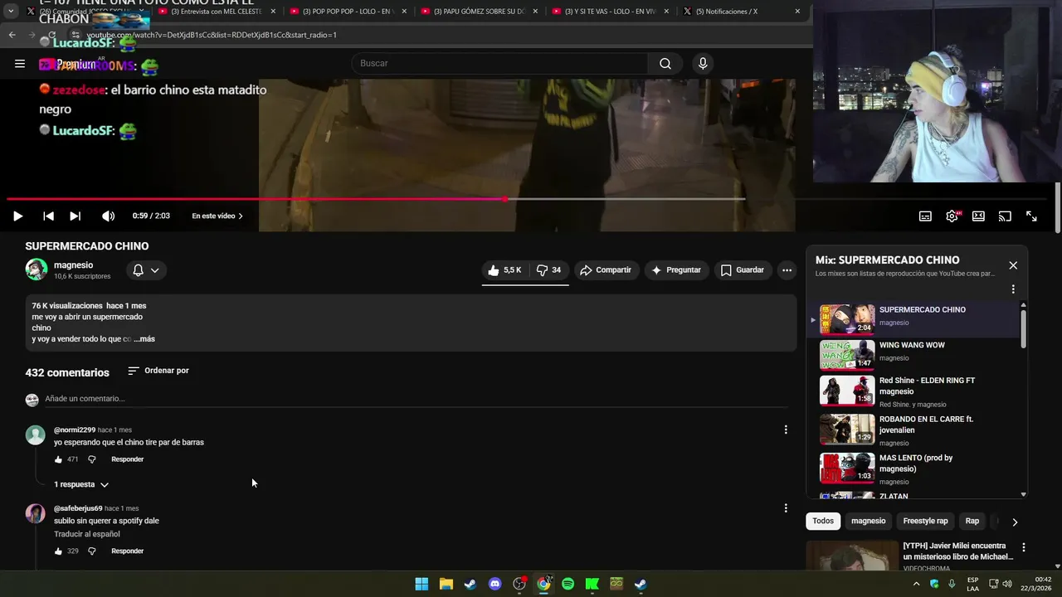Play 'Red Shine - ELDEN RING FT magnesio'
1062x597 pixels.
pos(917,391)
